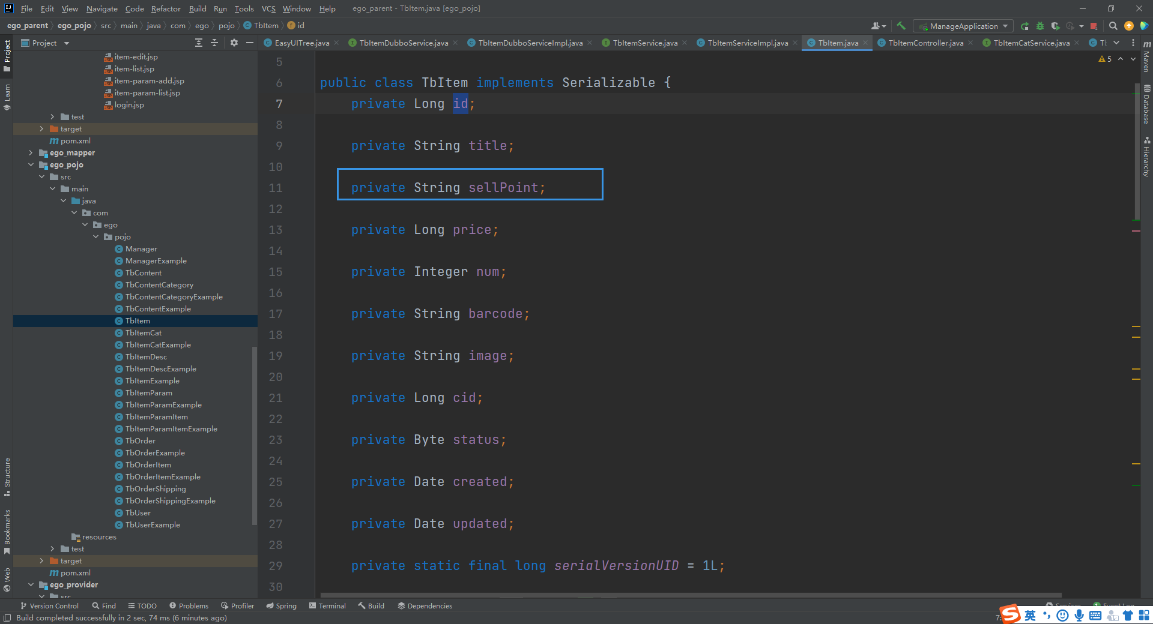Toggle the Bookmarks left tool window
Image resolution: width=1153 pixels, height=624 pixels.
point(7,532)
